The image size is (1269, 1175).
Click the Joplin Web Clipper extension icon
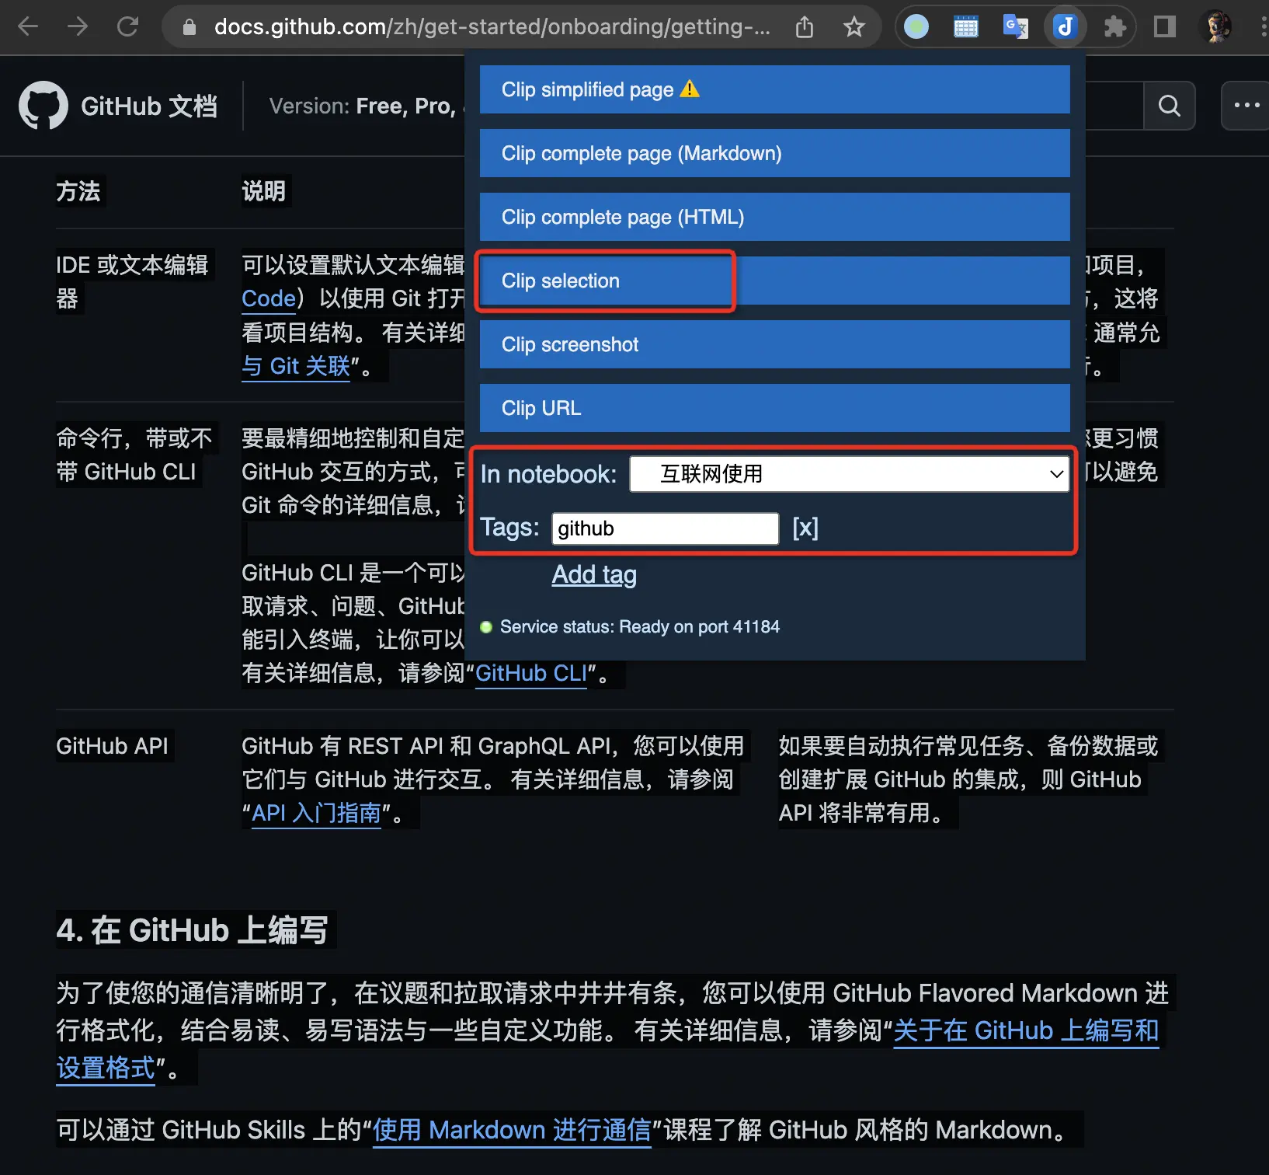coord(1066,27)
